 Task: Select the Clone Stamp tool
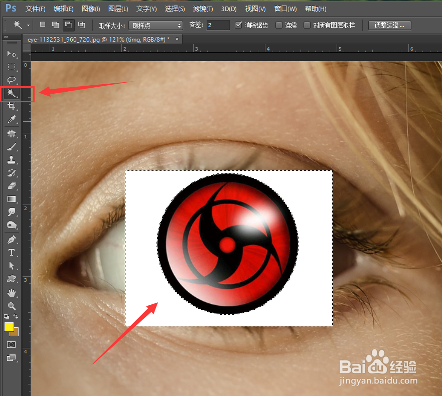tap(11, 160)
